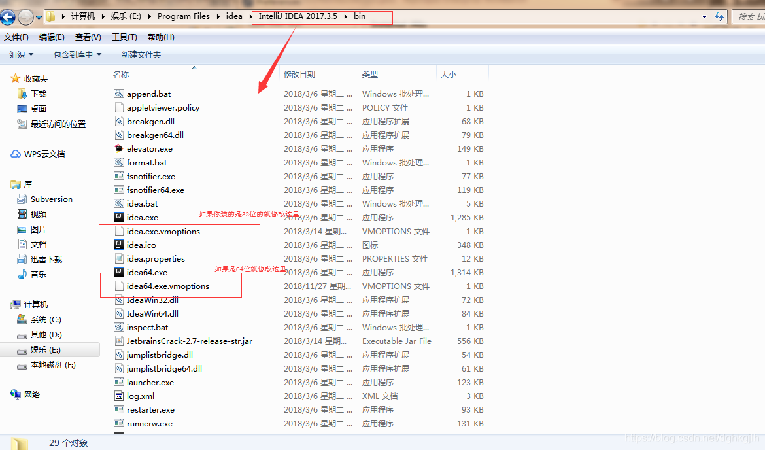Select the launcher.exe file icon
This screenshot has width=765, height=450.
point(119,382)
